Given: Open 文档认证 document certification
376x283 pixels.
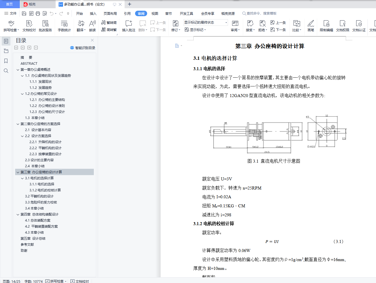Looking at the screenshot, I should point(359,26).
